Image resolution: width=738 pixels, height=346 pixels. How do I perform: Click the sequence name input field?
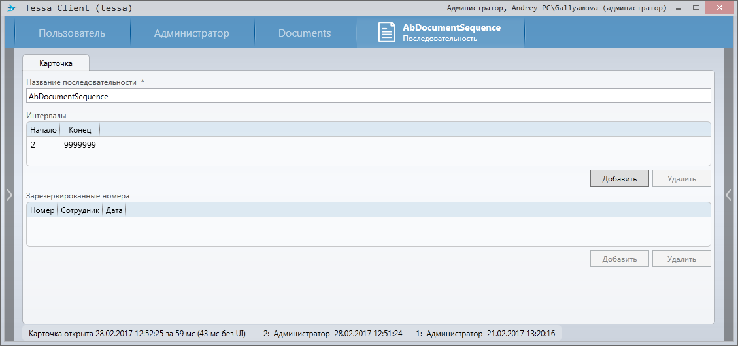[368, 96]
